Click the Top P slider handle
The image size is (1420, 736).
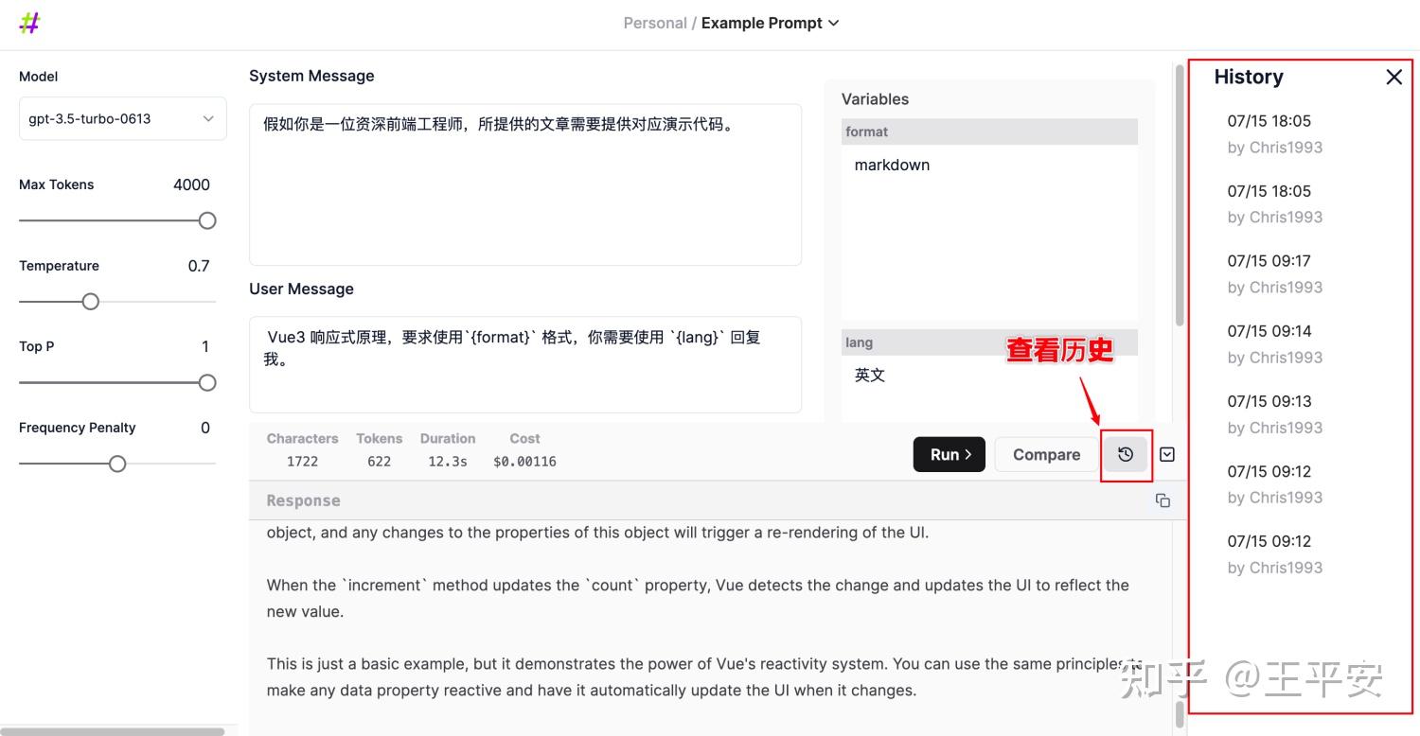(207, 382)
